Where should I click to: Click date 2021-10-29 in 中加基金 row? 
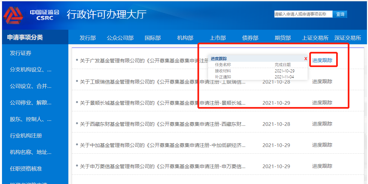click(x=276, y=145)
